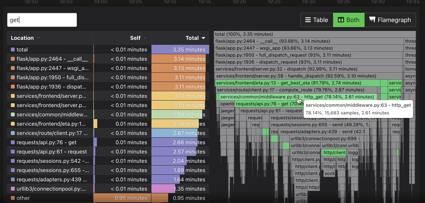425x203 pixels.
Task: Click the purple swatch next to total
Action: click(12, 49)
